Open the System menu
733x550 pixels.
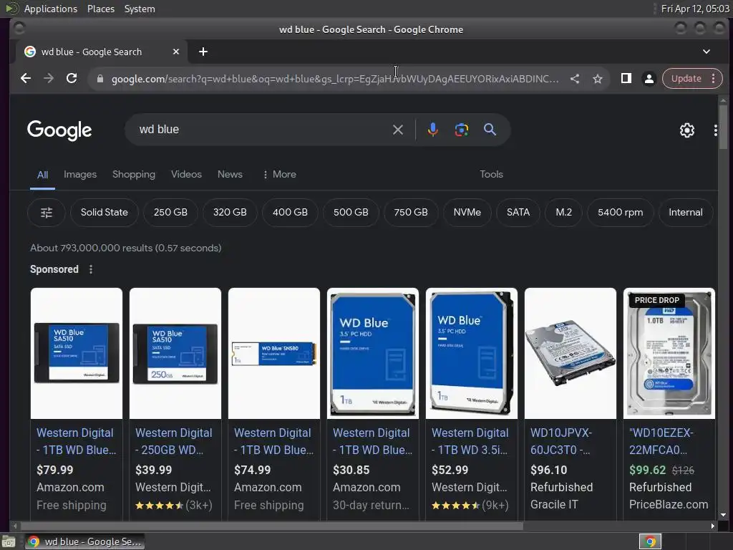[140, 9]
